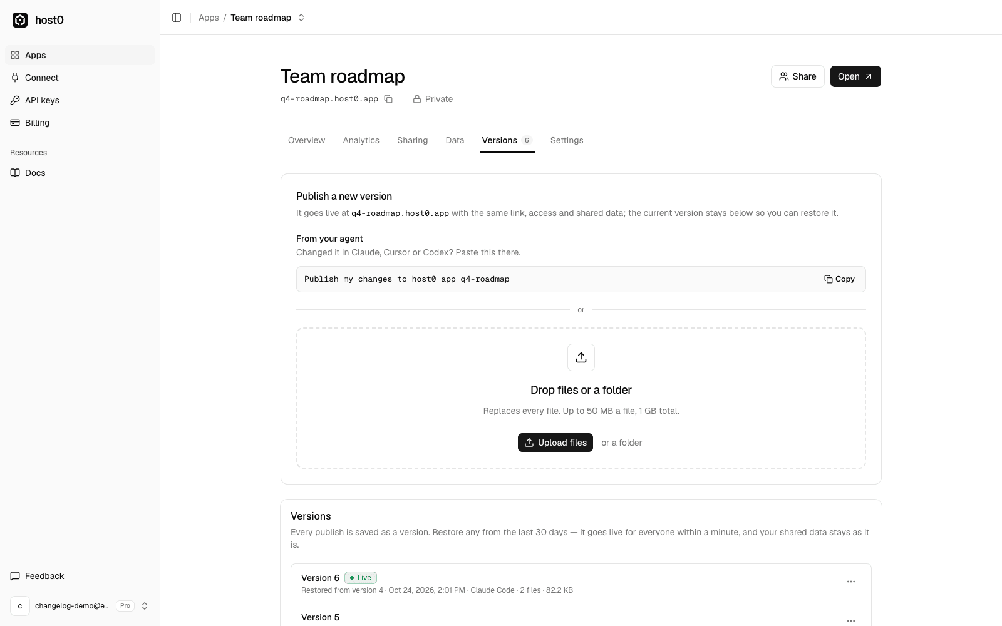Viewport: 1002px width, 626px height.
Task: Open the Team roadmap app switcher chevron
Action: click(301, 18)
